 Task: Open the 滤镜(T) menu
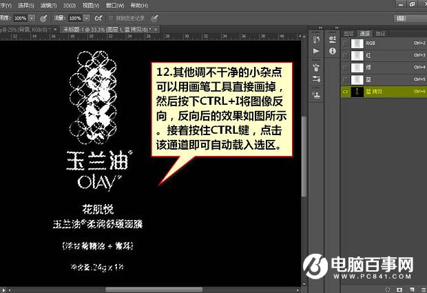coord(48,6)
